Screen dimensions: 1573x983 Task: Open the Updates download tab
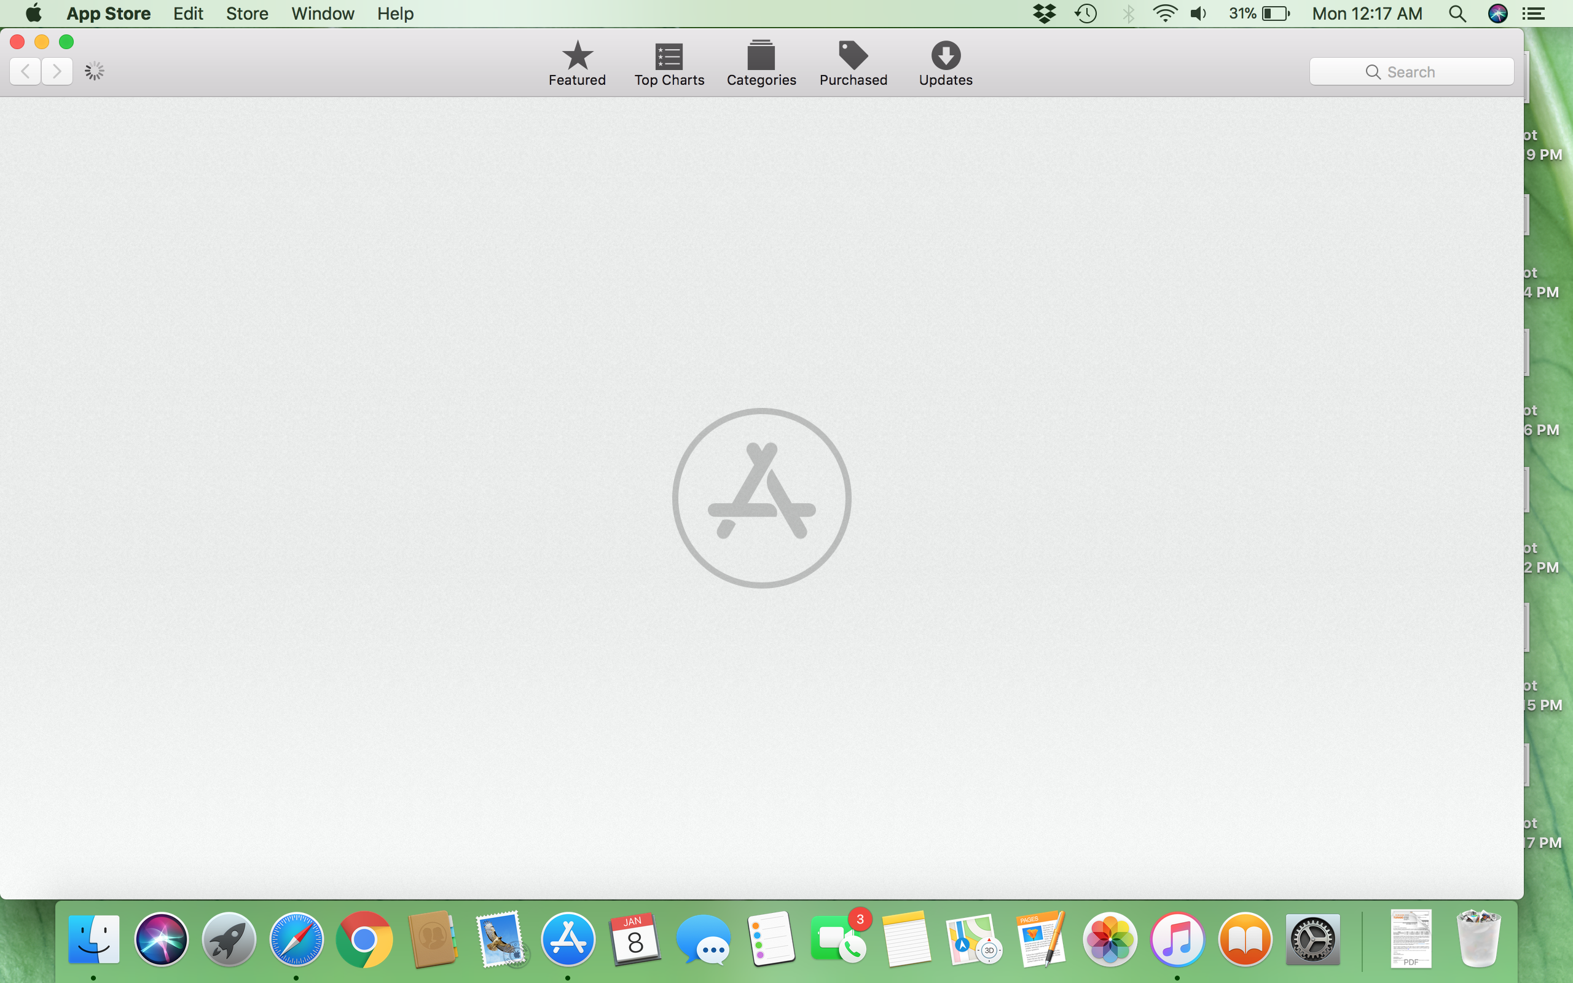tap(945, 63)
